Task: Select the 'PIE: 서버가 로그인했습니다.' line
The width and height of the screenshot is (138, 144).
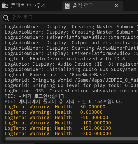Action: click(36, 96)
